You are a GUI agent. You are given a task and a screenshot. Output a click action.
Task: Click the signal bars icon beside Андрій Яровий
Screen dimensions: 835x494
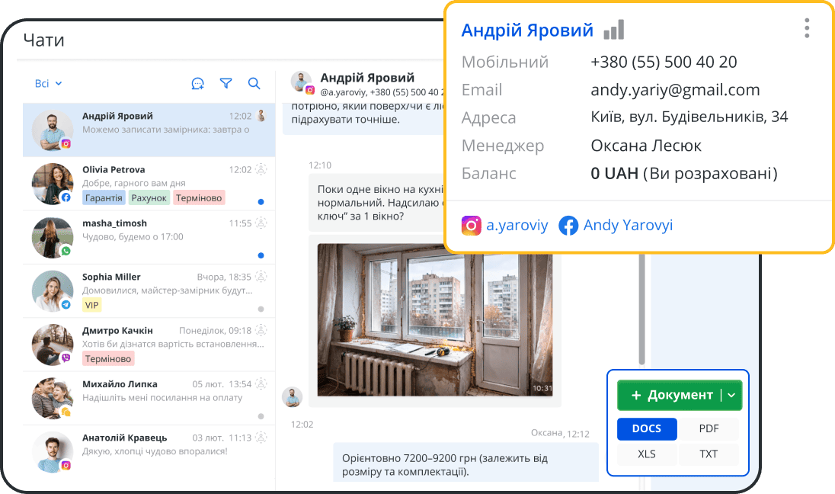pyautogui.click(x=613, y=30)
